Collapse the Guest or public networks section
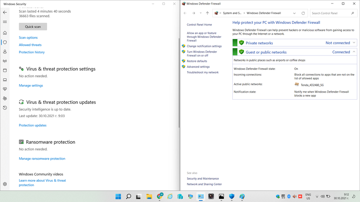The width and height of the screenshot is (360, 202). pyautogui.click(x=354, y=52)
